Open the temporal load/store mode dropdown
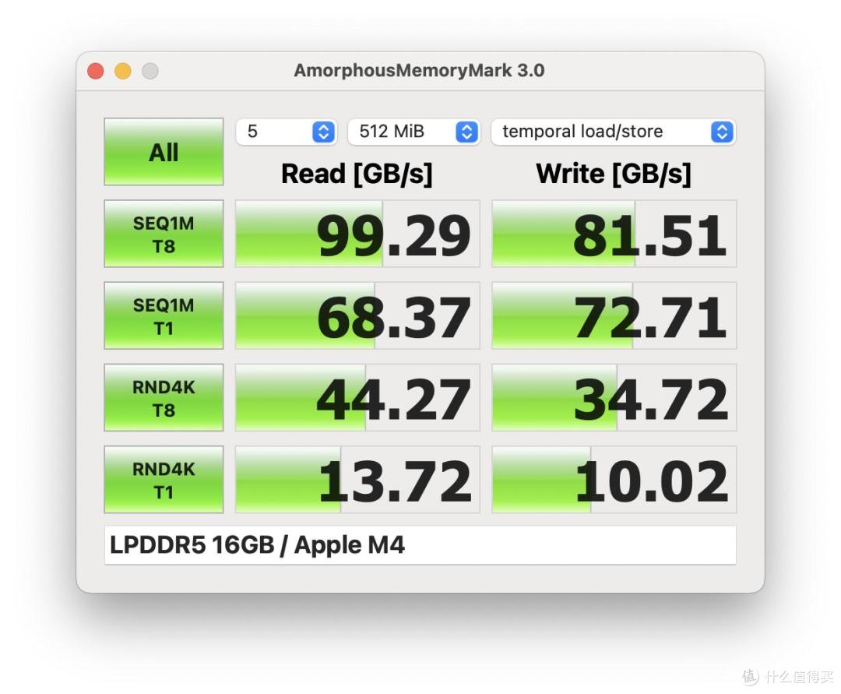 tap(614, 132)
